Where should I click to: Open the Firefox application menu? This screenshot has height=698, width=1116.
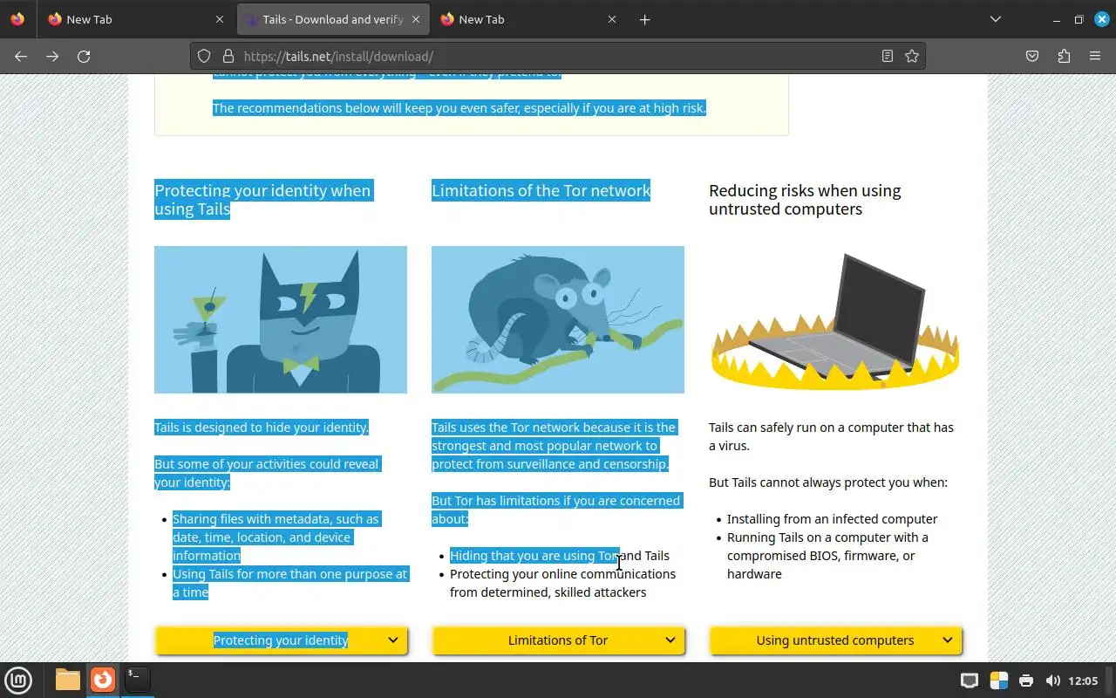pyautogui.click(x=1095, y=56)
